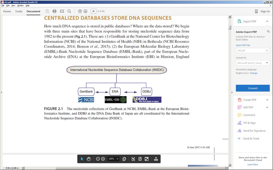Click the scroll down arrow
This screenshot has height=170, width=273.
pos(230,165)
